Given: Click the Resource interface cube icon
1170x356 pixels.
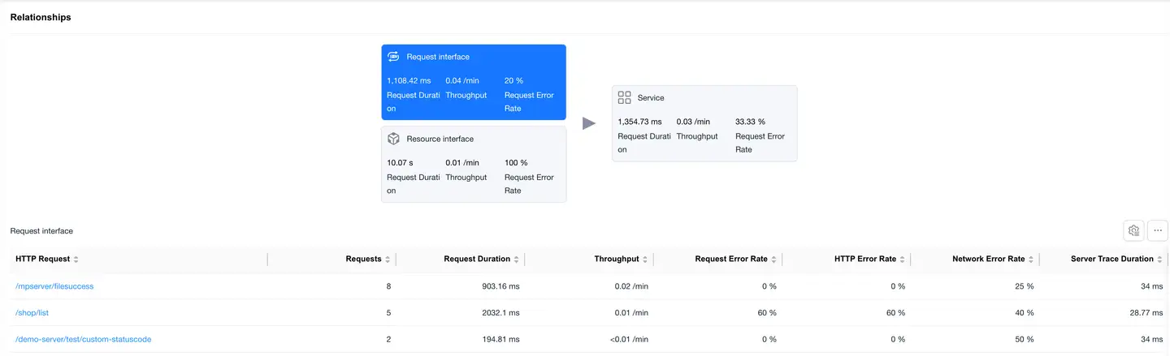Looking at the screenshot, I should 393,139.
